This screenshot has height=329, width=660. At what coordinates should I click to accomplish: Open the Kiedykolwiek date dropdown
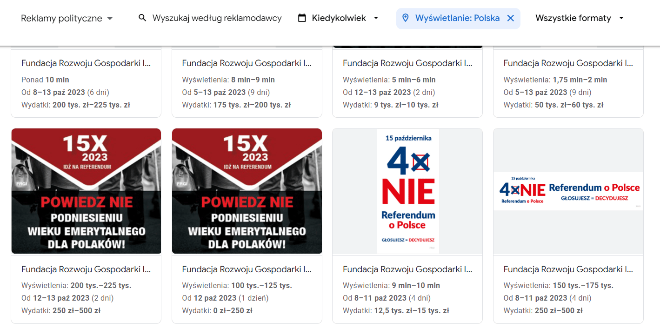click(x=338, y=18)
